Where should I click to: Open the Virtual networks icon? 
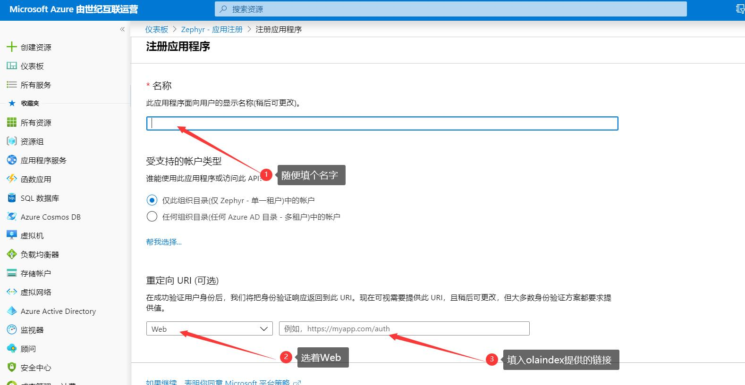coord(11,292)
